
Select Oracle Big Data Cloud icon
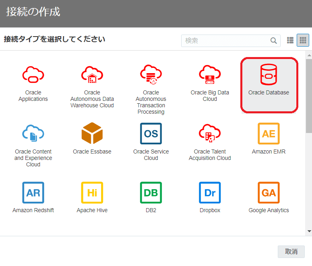[210, 74]
